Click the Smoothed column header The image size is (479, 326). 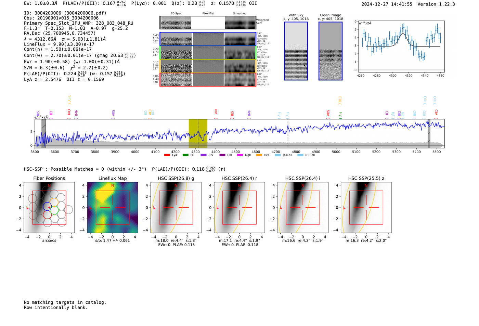coord(240,13)
